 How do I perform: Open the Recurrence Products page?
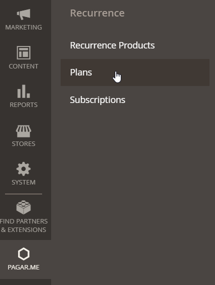(112, 45)
